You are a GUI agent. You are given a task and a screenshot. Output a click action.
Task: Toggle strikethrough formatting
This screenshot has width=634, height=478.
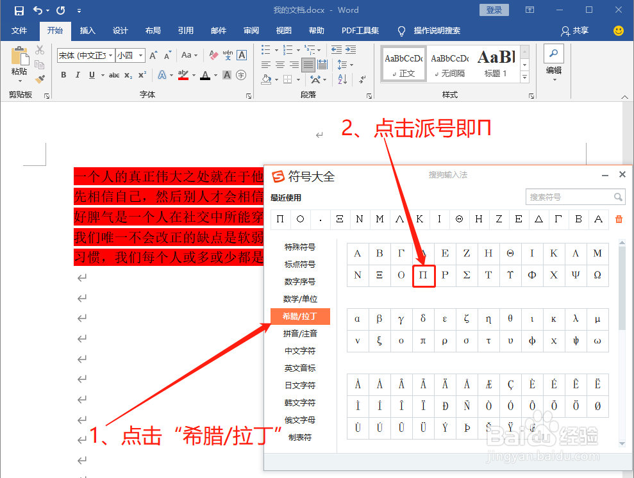tap(114, 75)
